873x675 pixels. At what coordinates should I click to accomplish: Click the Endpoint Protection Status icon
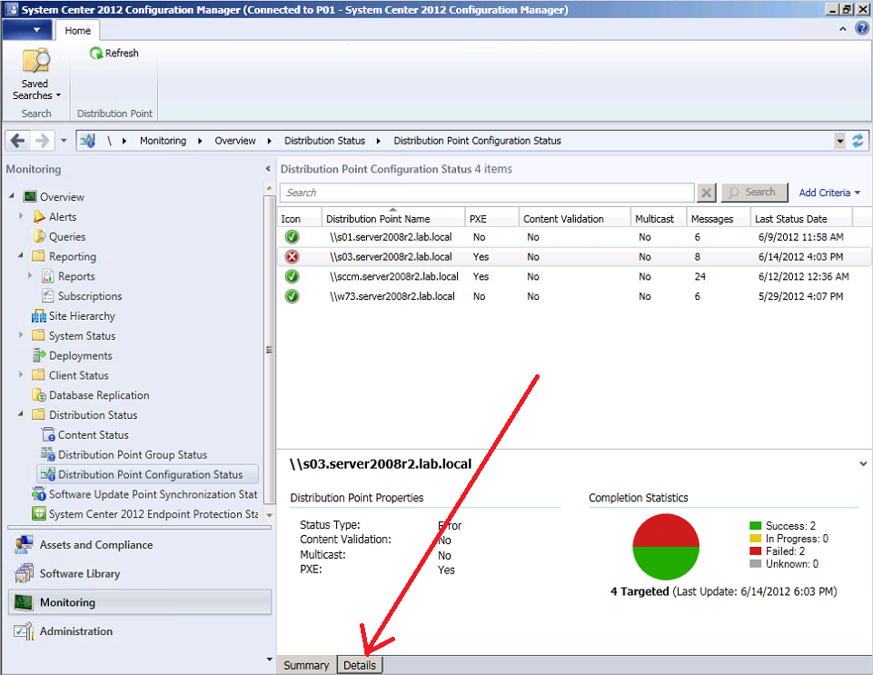point(38,513)
